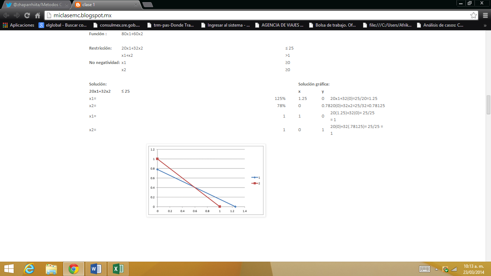Screen dimensions: 491x276
Task: Show hidden tray icons arrow
Action: (x=436, y=269)
